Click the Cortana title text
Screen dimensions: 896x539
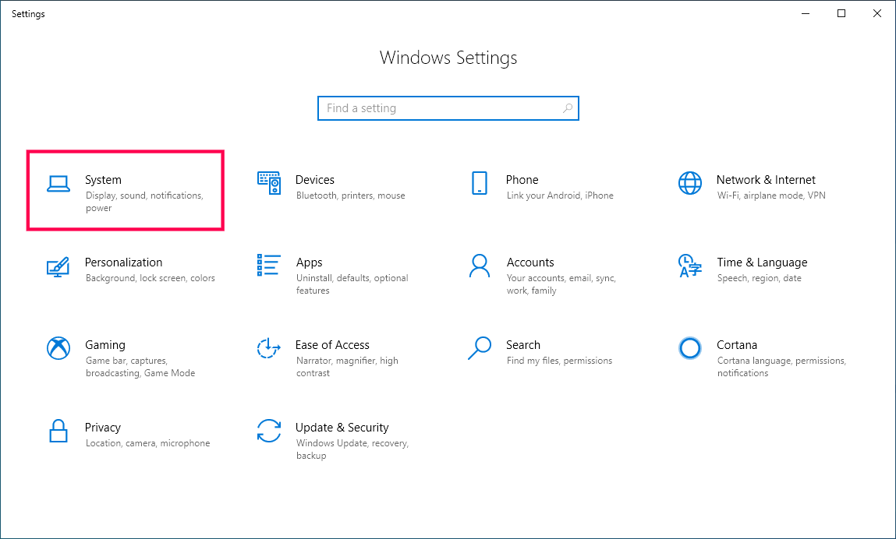pyautogui.click(x=737, y=345)
